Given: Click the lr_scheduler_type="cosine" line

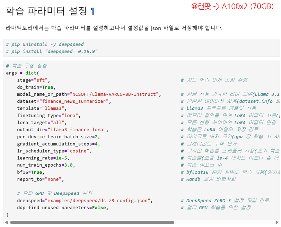Looking at the screenshot, I should coord(54,151).
